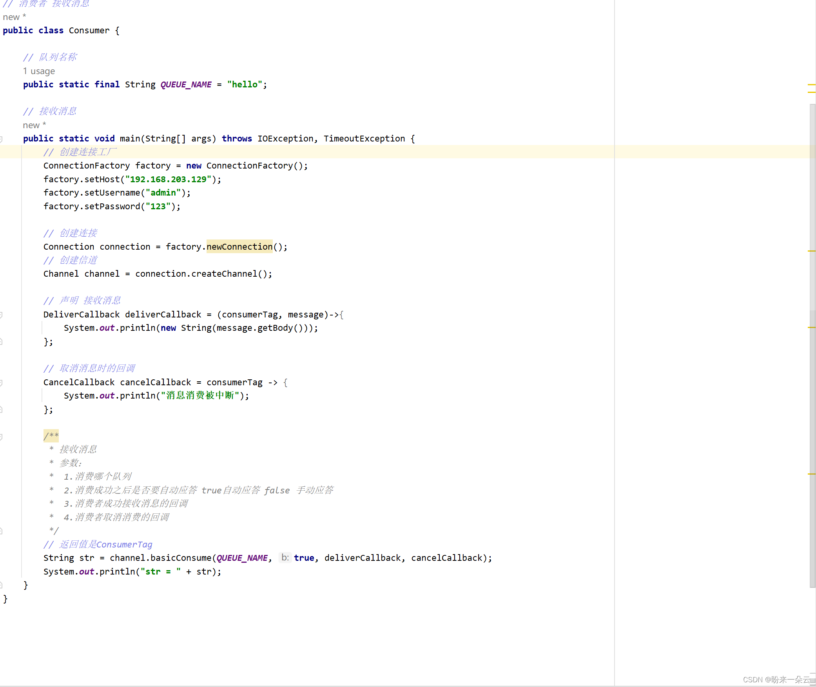The image size is (816, 687).
Task: Click the DeliverCallback type name
Action: pyautogui.click(x=82, y=315)
